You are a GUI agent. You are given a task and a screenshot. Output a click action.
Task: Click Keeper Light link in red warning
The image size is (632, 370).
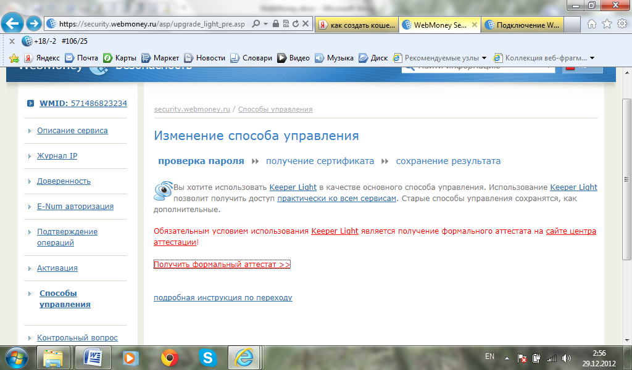pyautogui.click(x=335, y=231)
